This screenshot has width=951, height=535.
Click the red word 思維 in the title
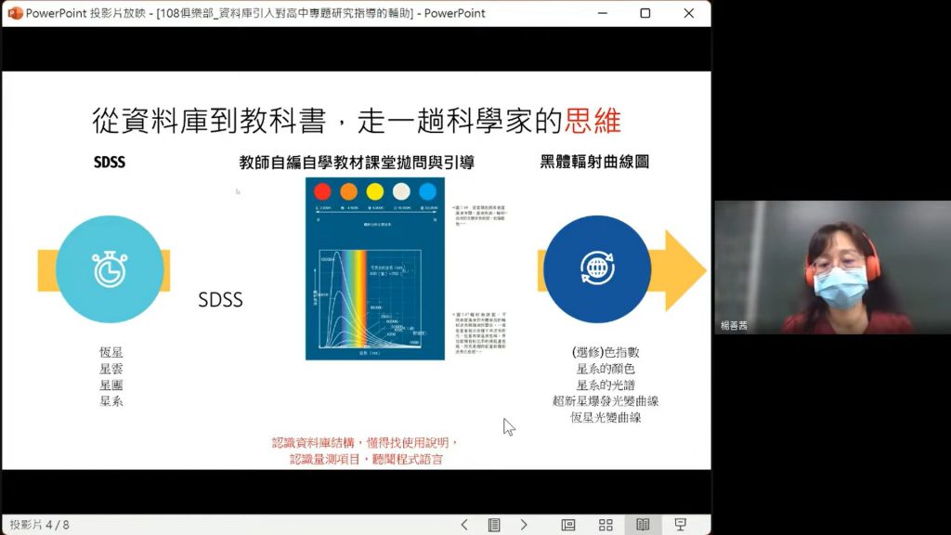(593, 121)
